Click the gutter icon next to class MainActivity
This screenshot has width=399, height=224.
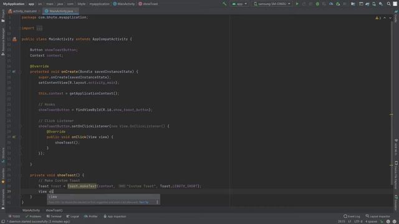14,39
